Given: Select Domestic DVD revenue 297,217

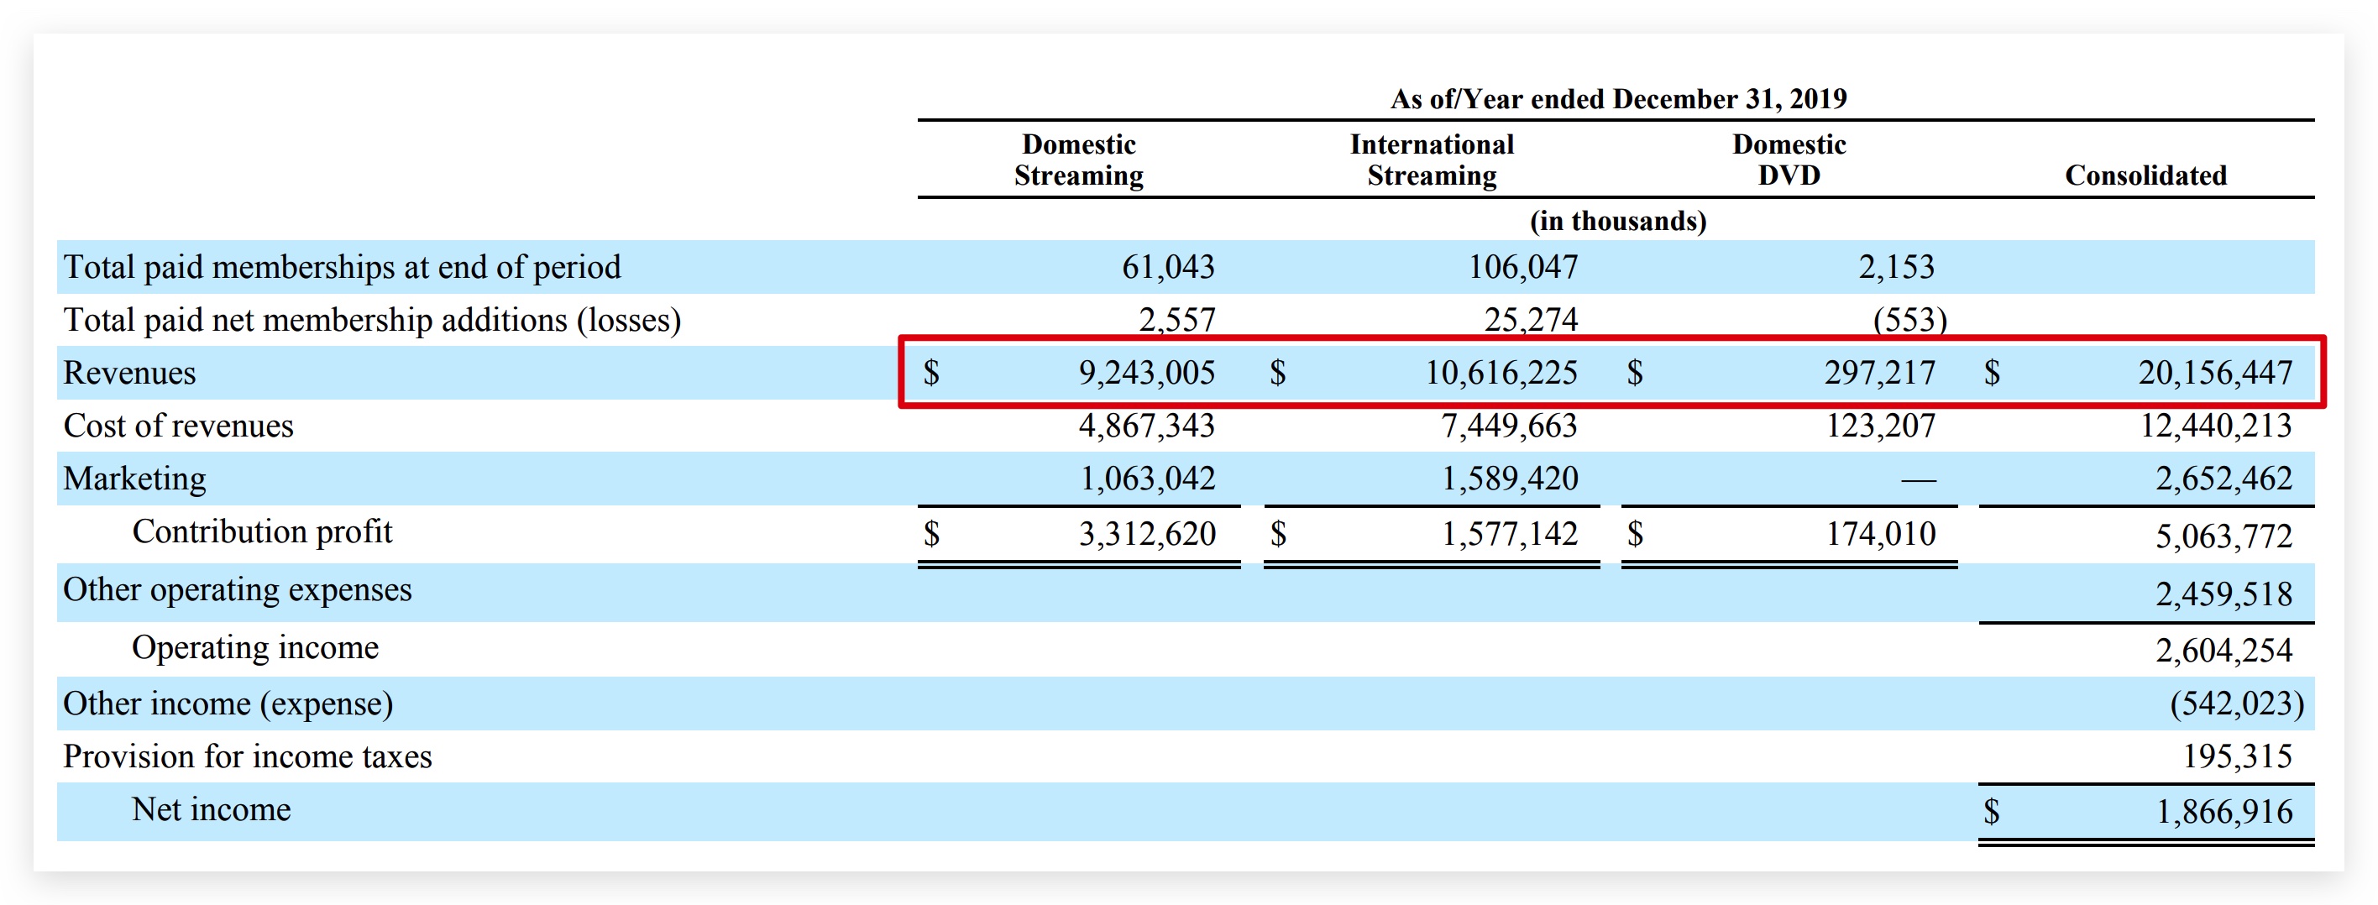Looking at the screenshot, I should tap(1879, 373).
